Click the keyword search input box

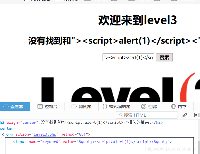pos(128,57)
